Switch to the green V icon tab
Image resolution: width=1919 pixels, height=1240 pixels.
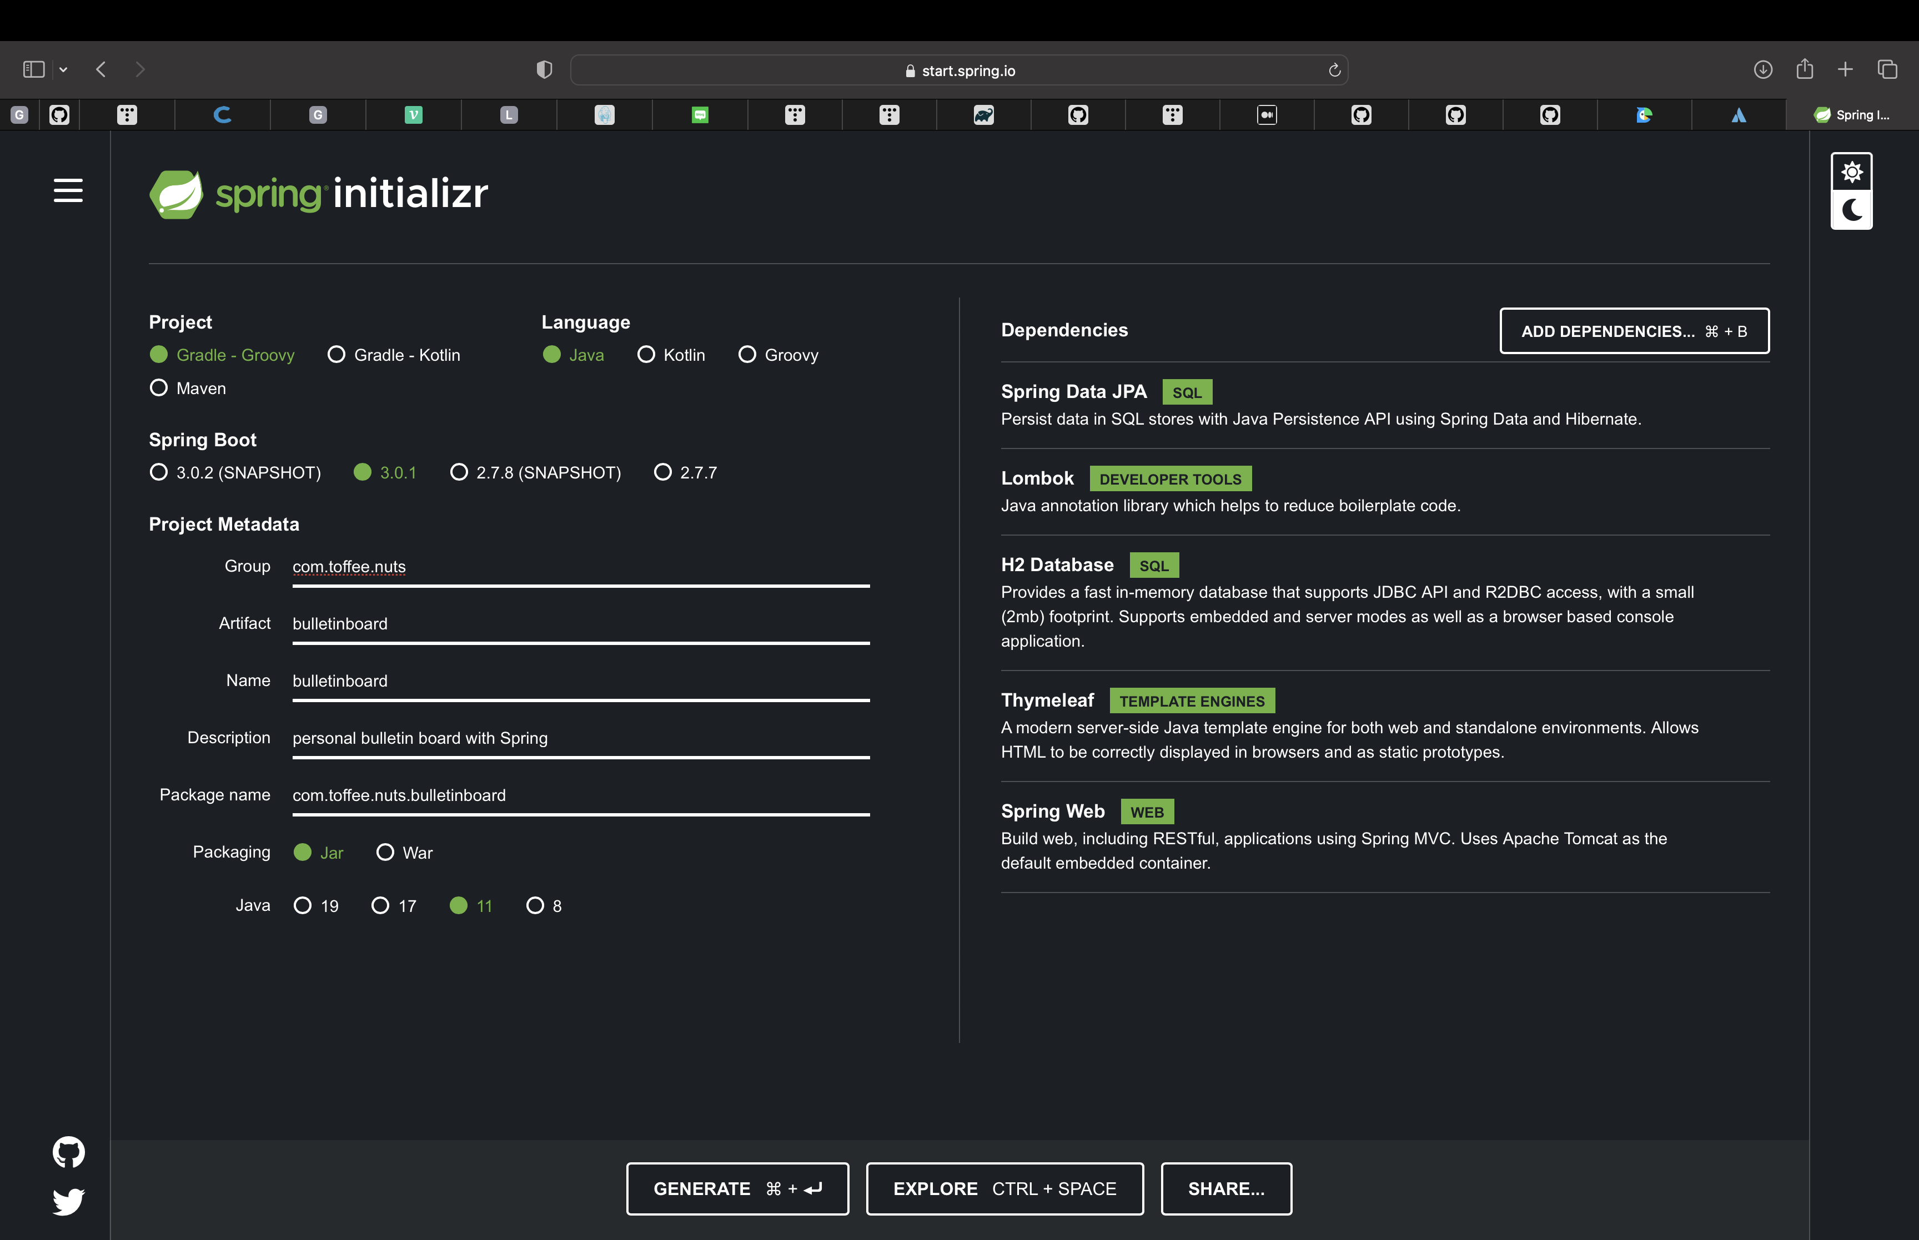(x=413, y=115)
